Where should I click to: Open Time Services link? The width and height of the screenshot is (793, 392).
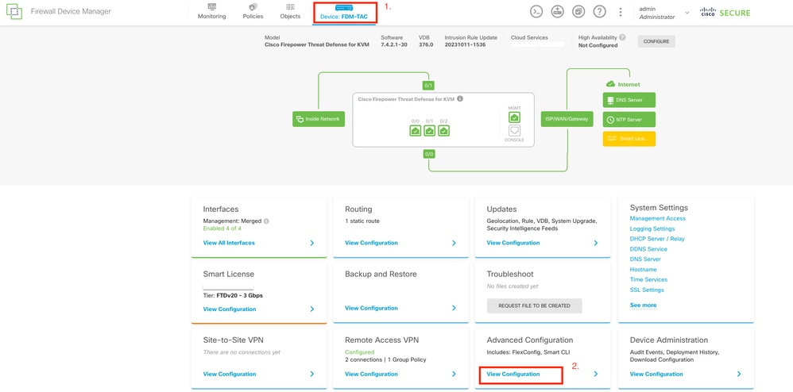(x=648, y=280)
